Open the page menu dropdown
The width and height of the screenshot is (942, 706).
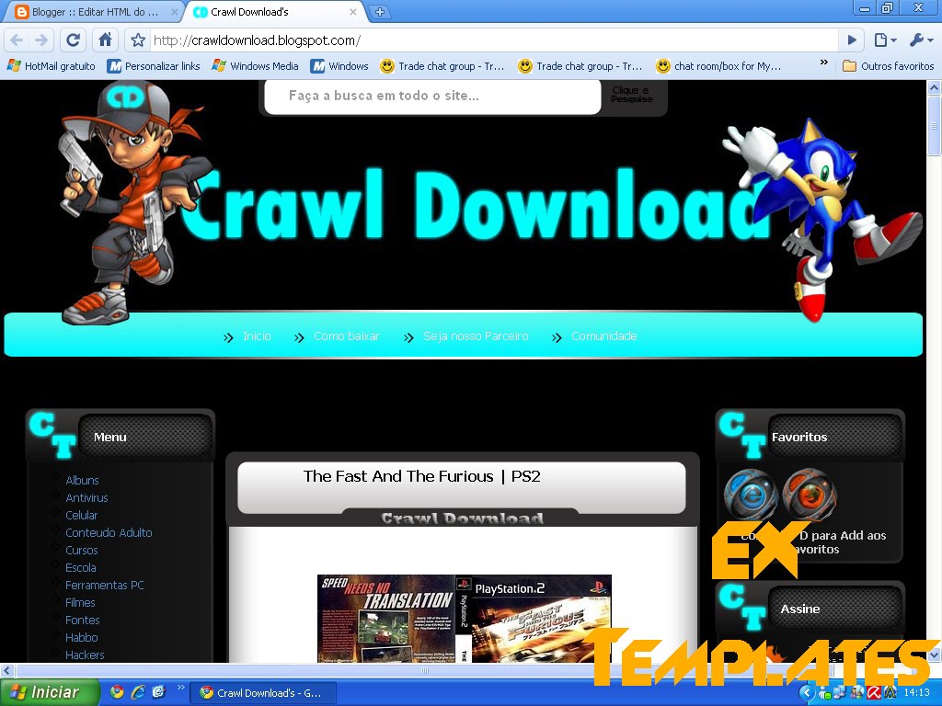884,40
